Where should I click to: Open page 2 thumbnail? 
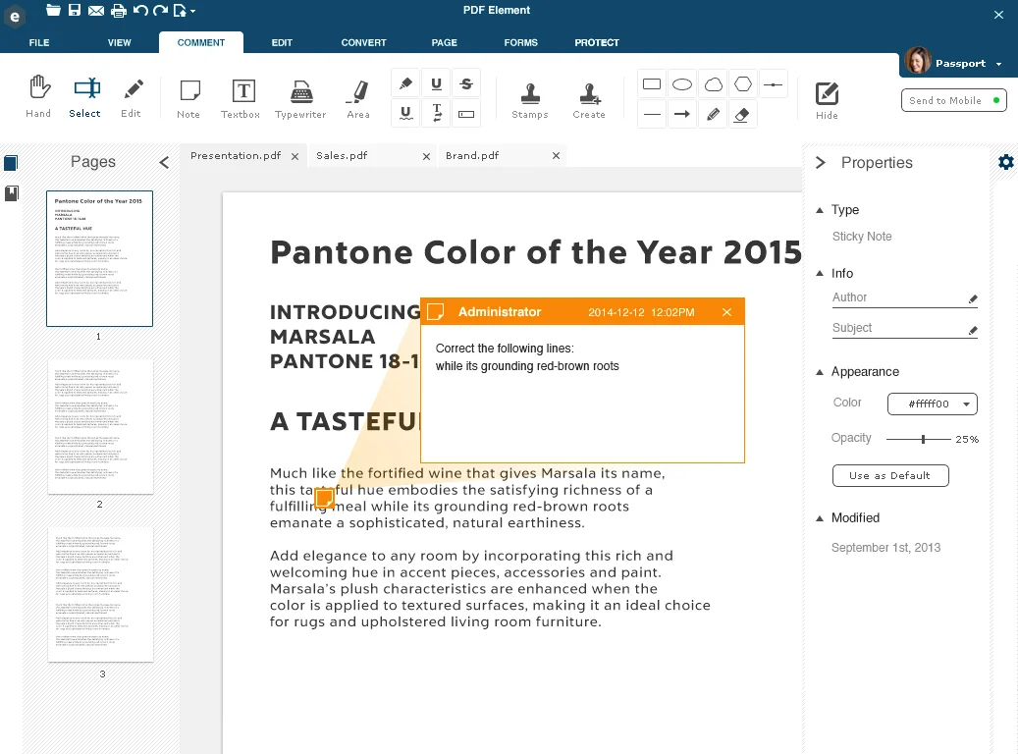(x=100, y=426)
